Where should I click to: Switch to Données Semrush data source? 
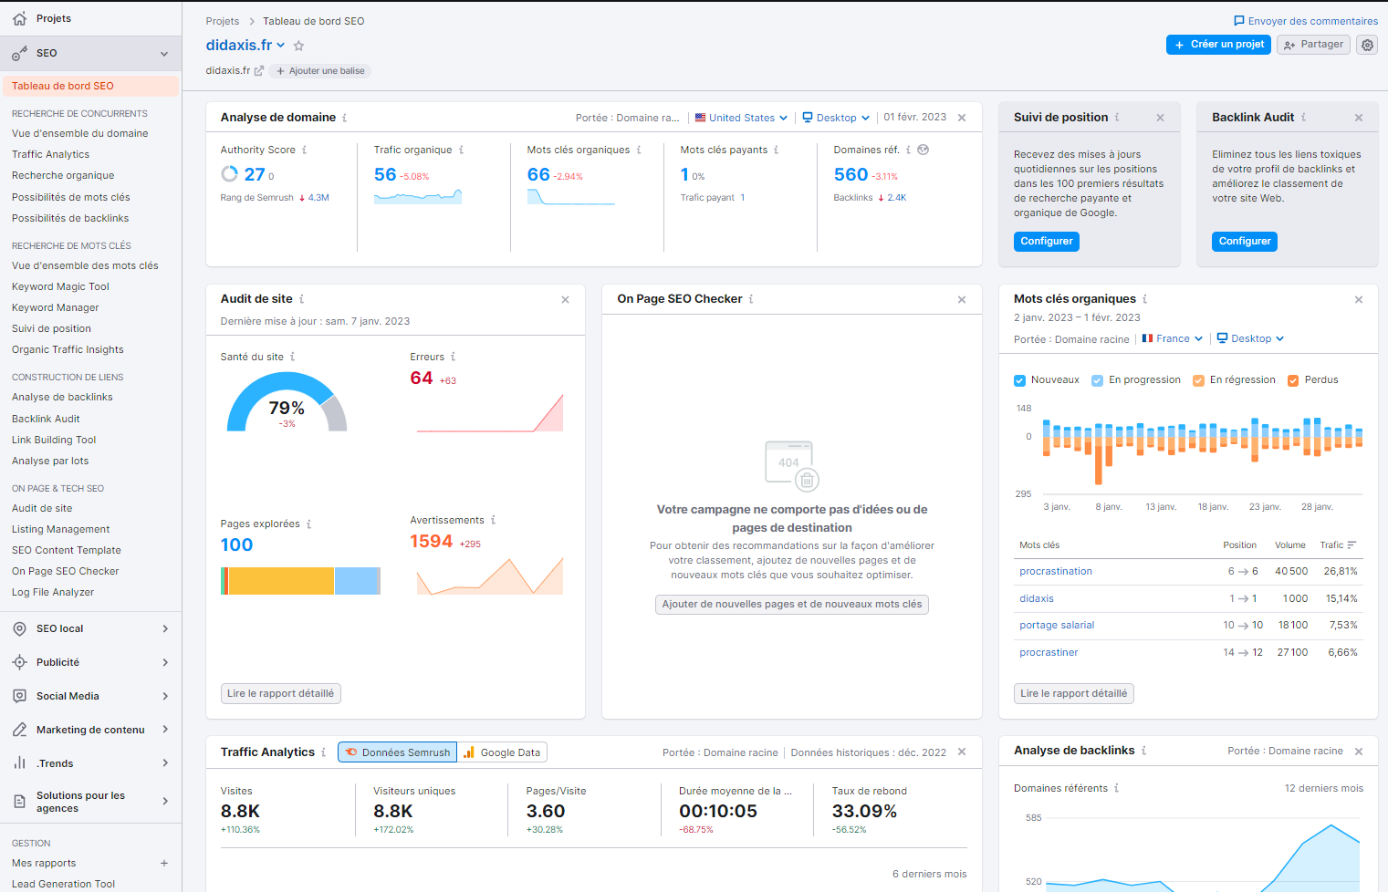398,752
